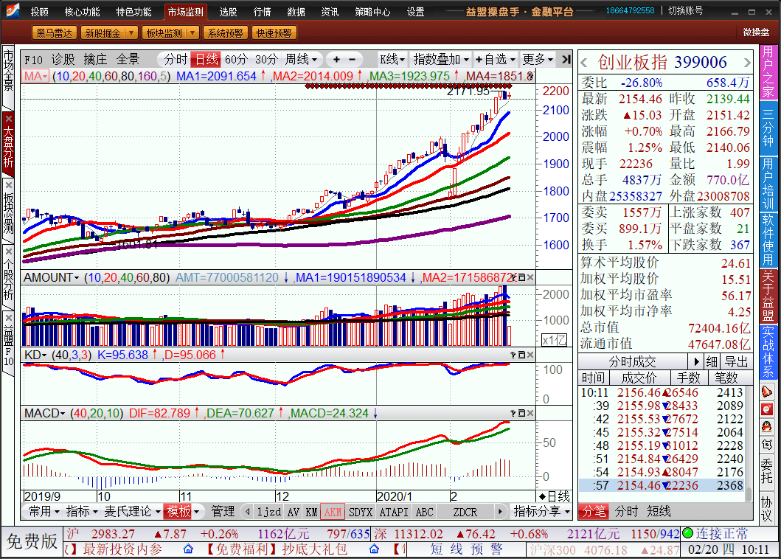This screenshot has width=781, height=559.
Task: Click the 系统预警 button
Action: [225, 33]
